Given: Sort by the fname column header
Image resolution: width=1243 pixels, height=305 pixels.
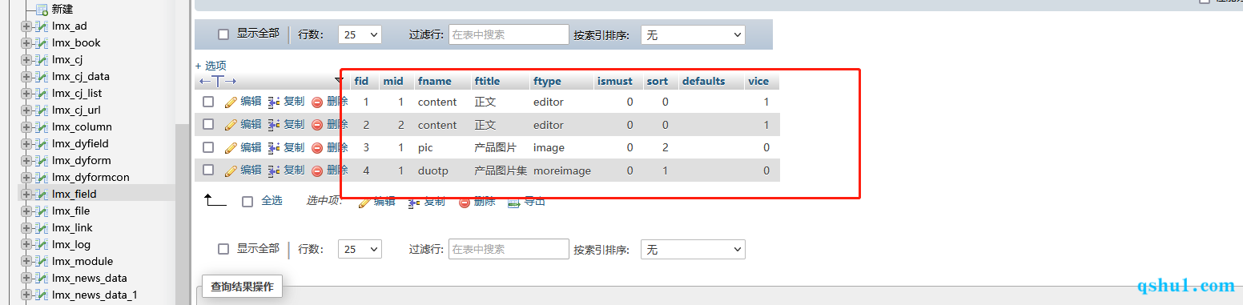Looking at the screenshot, I should point(435,81).
